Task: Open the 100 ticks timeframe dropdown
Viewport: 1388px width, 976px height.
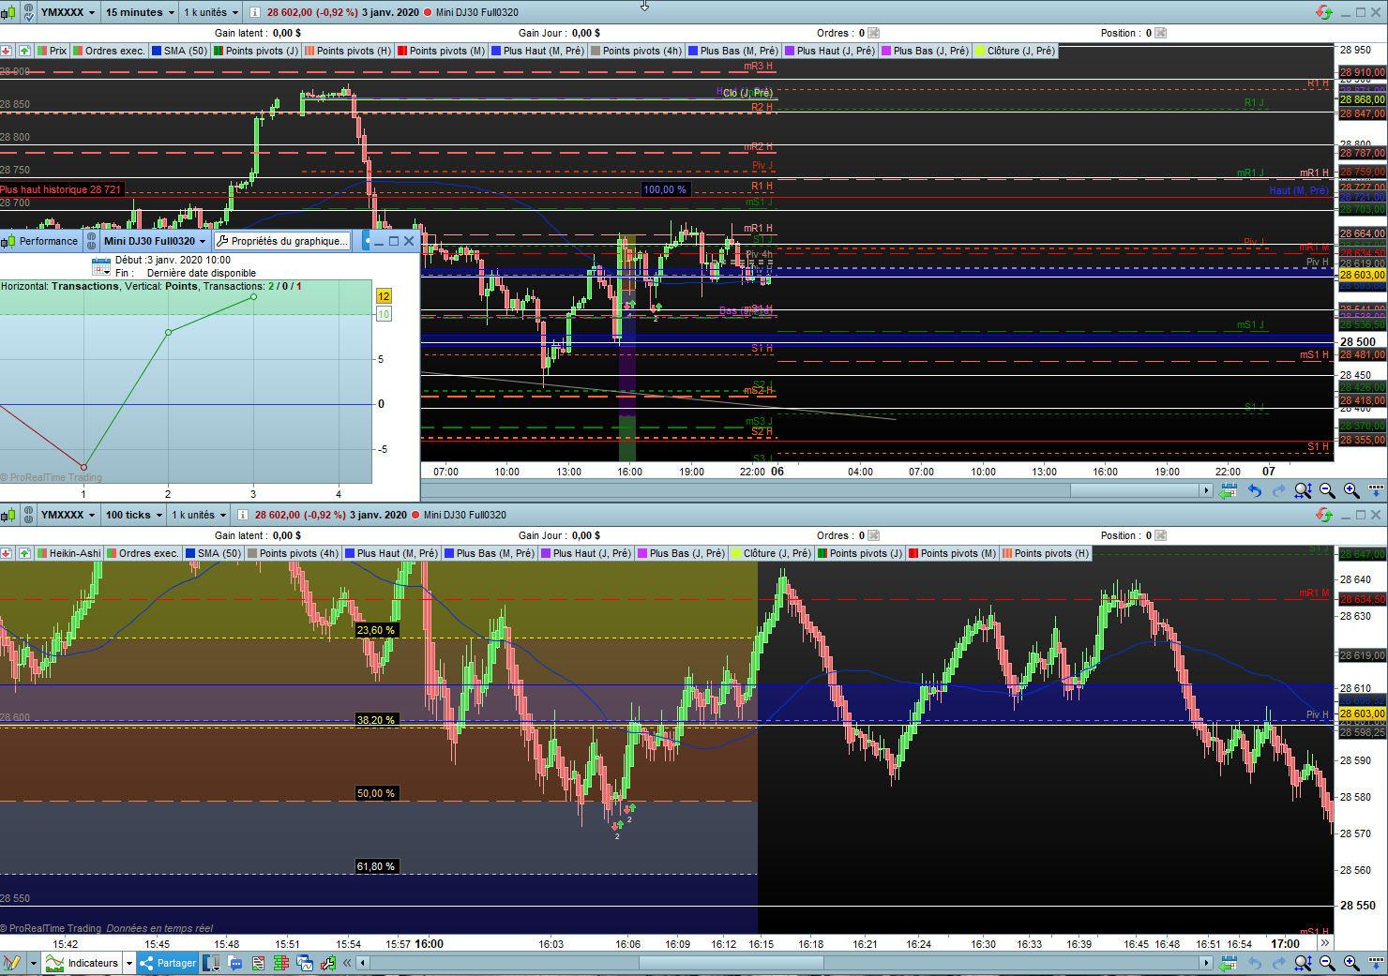Action: coord(134,515)
